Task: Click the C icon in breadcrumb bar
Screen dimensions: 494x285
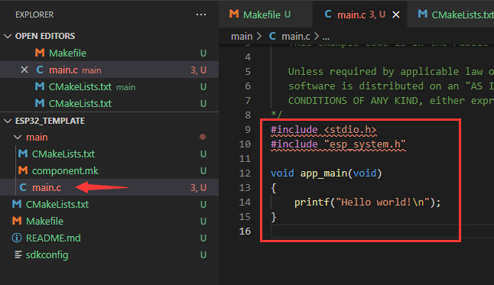Action: point(272,36)
